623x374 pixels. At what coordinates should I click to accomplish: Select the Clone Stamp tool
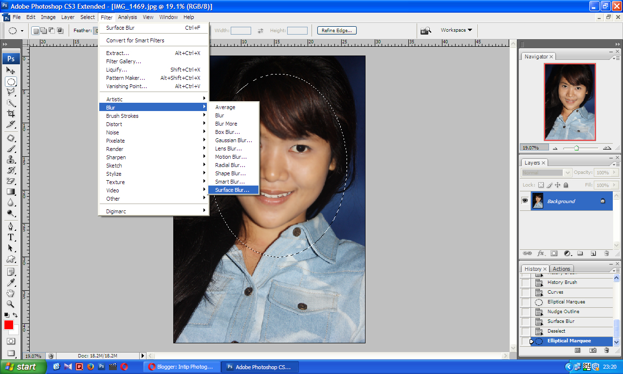pyautogui.click(x=11, y=160)
